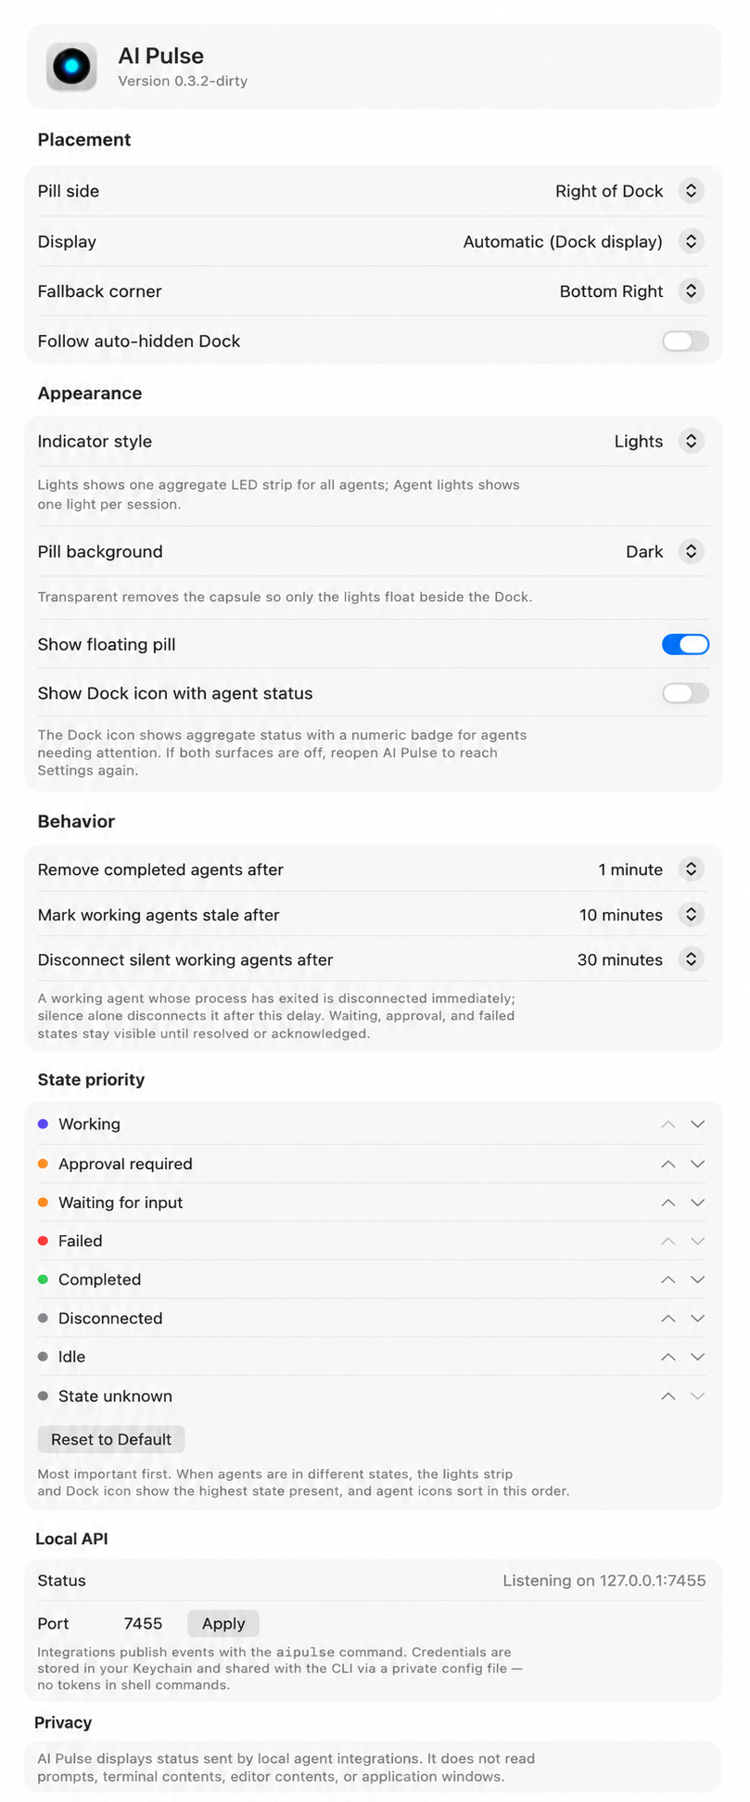Move Completed state up in priority

(x=667, y=1280)
